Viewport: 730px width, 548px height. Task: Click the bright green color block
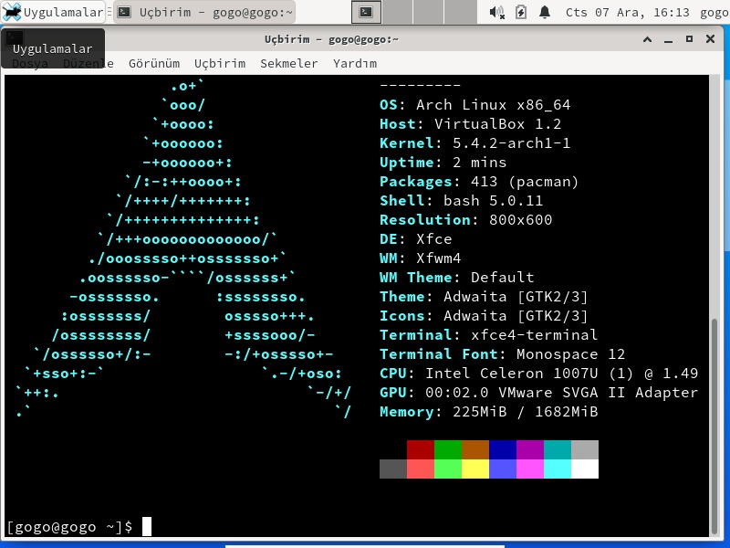pyautogui.click(x=448, y=469)
